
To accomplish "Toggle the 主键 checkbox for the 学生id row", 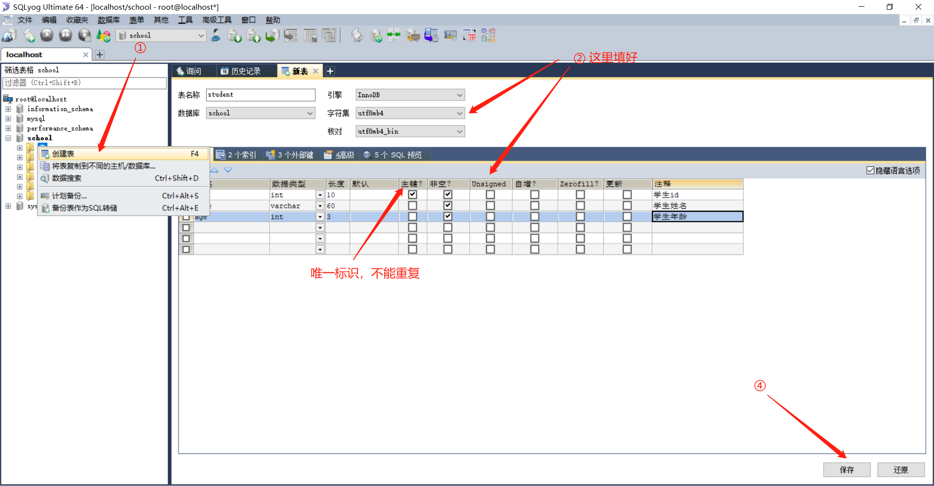I will click(x=413, y=195).
